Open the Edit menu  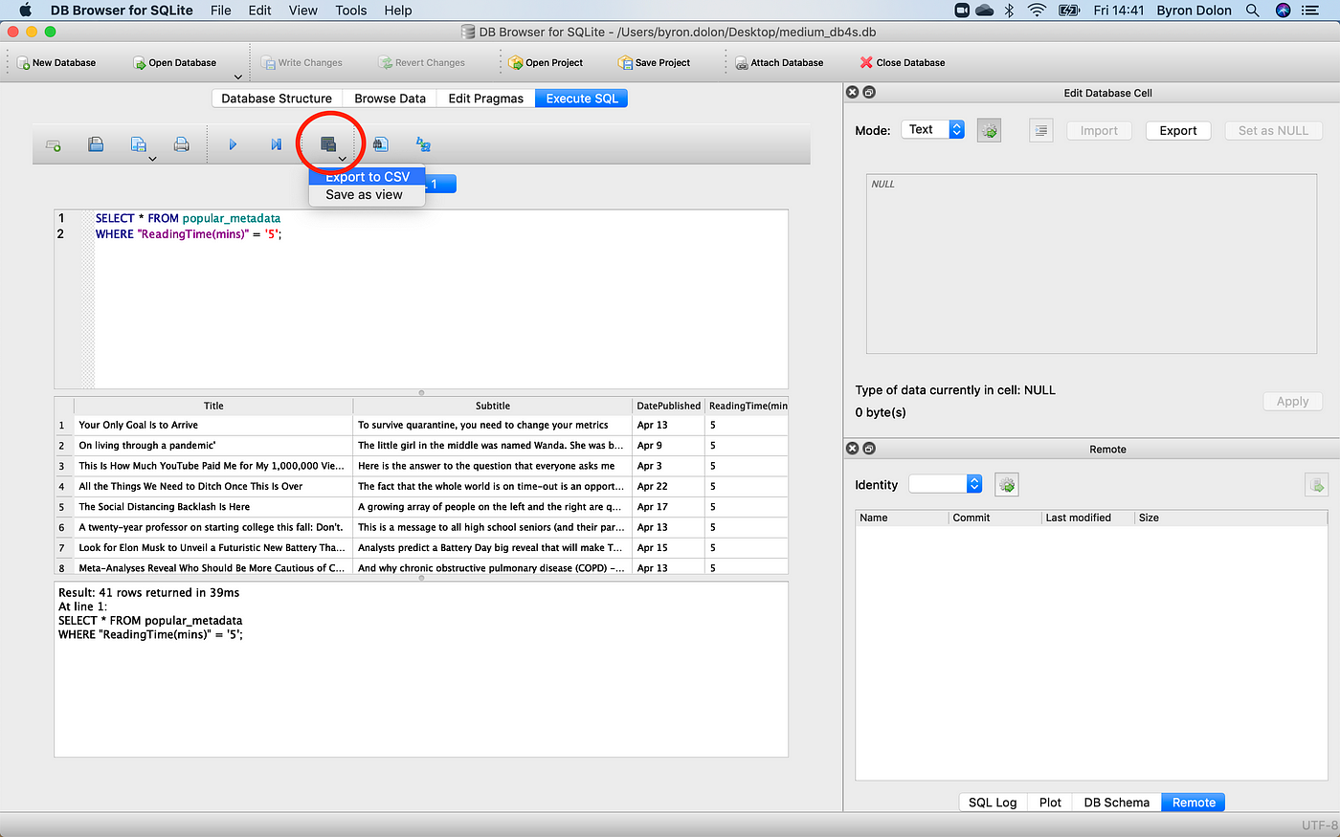click(259, 11)
